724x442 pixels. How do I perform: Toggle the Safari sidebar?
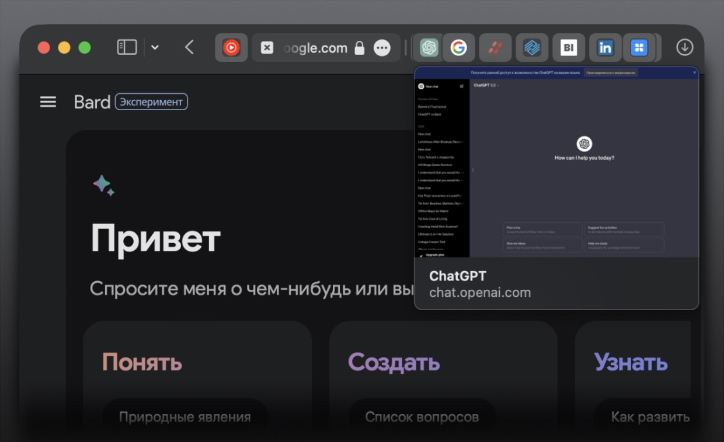pos(127,47)
